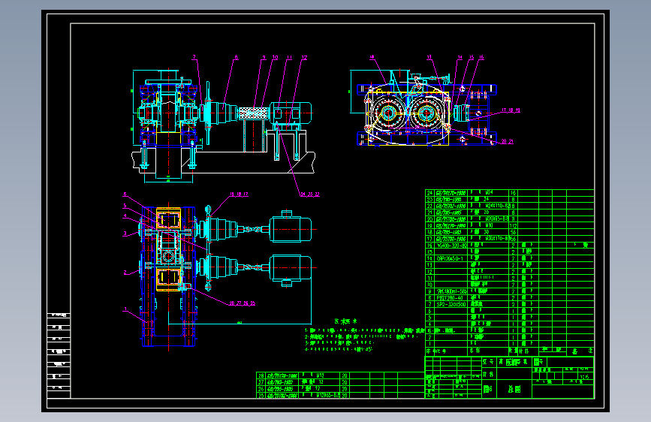Screen dimensions: 651x422
Task: Select callout number 2 in plan view
Action: pos(125,273)
